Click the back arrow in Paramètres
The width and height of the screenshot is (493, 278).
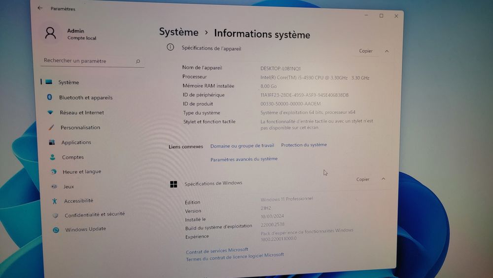point(40,8)
